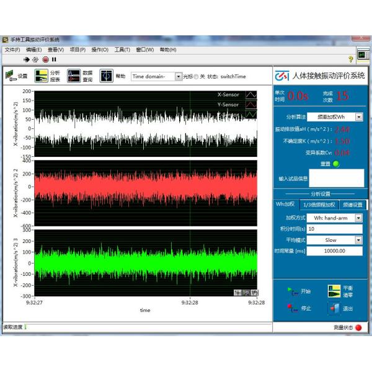Toggle the green 重置 reset indicator
This screenshot has width=372, height=372.
pyautogui.click(x=335, y=164)
